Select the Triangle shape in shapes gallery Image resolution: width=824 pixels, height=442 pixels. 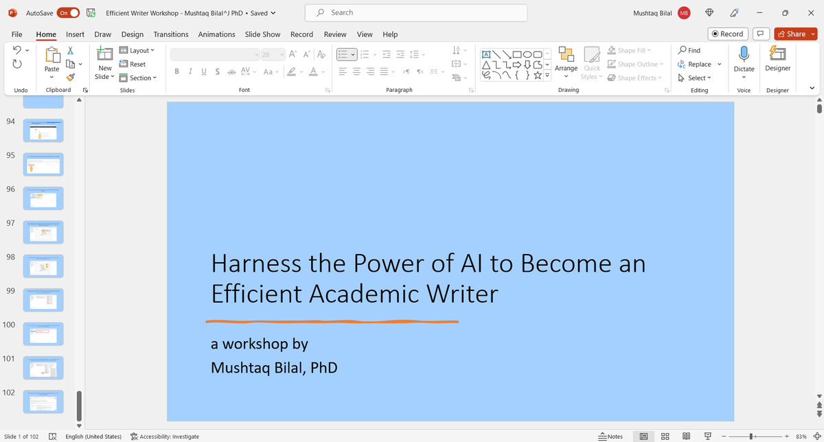pyautogui.click(x=486, y=65)
